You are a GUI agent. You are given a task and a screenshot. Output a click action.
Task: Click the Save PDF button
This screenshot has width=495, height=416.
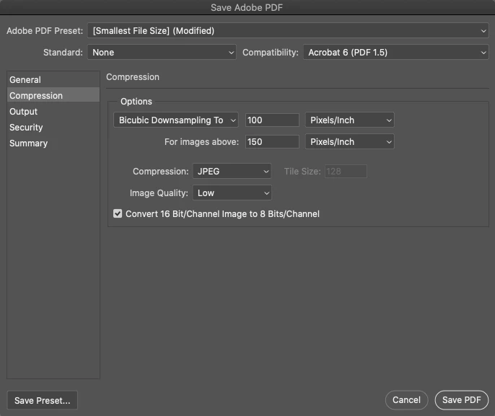point(462,400)
